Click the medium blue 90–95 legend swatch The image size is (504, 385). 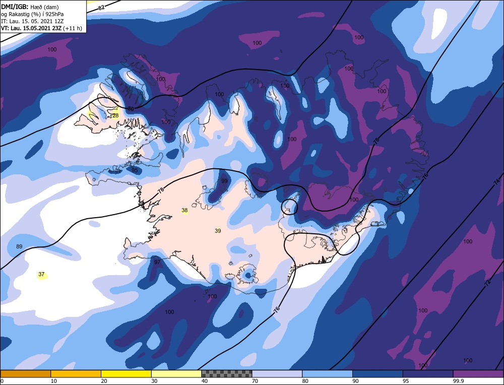[377, 373]
